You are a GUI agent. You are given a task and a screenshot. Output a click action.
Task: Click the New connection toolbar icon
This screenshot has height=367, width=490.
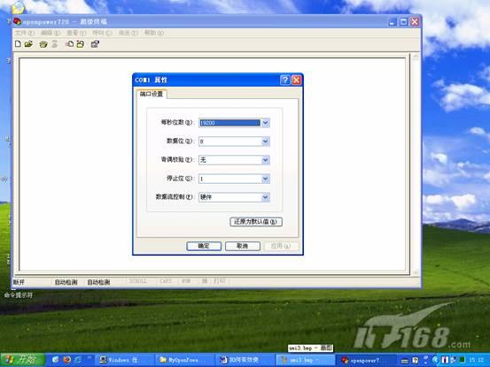[x=18, y=44]
